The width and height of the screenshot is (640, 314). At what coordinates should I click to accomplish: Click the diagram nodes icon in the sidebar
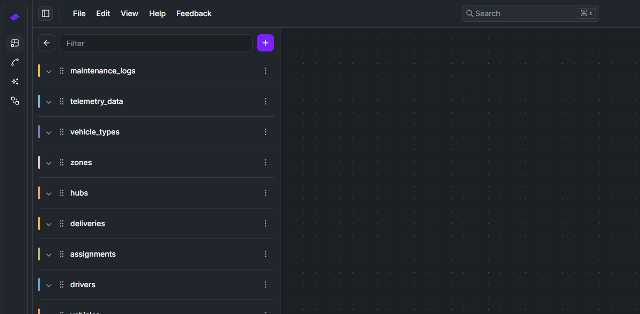[x=14, y=101]
